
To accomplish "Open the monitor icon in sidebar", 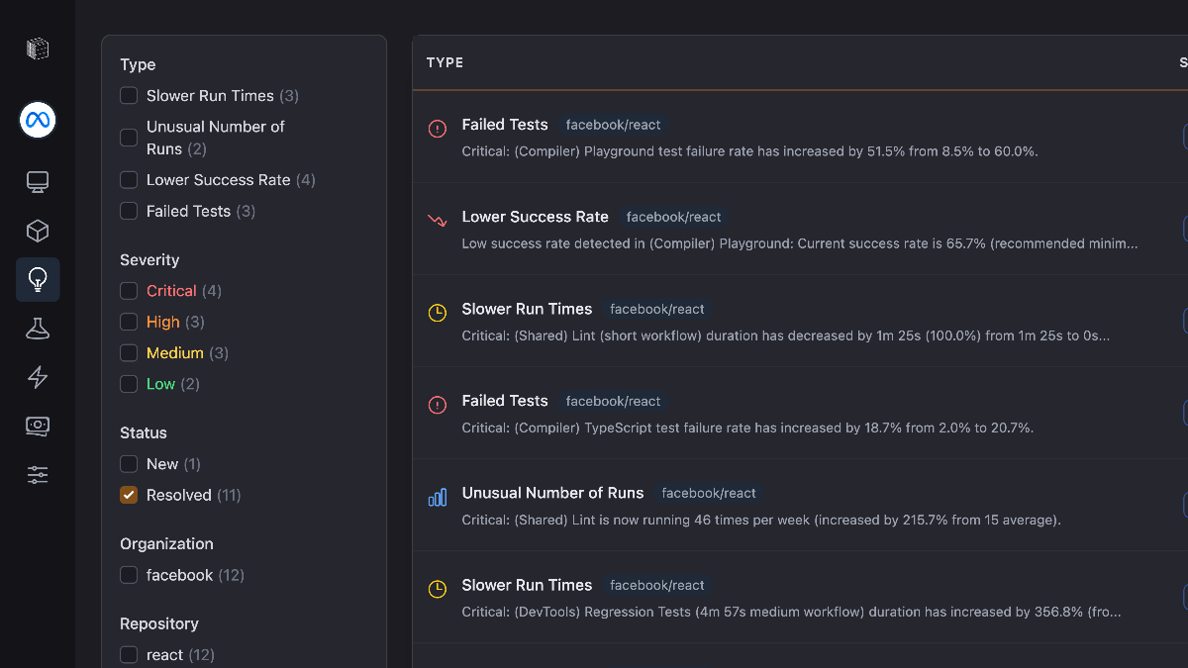I will (38, 182).
